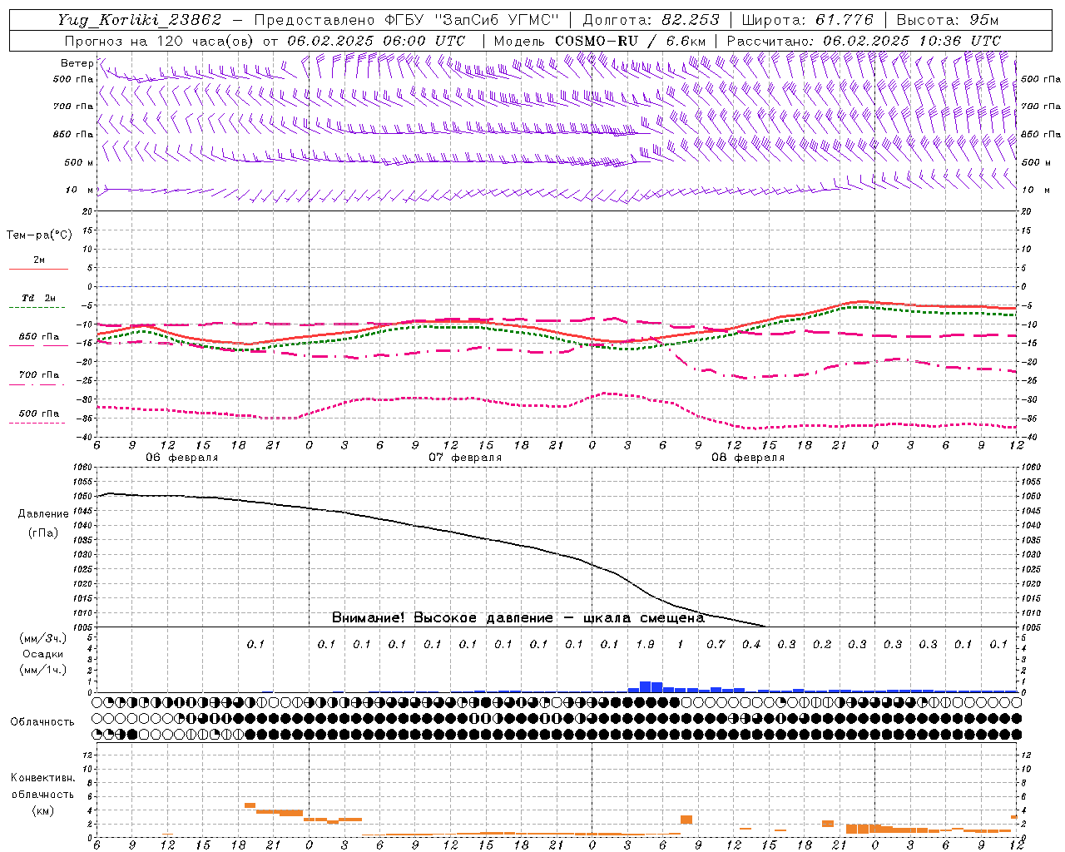
Task: Click the 0.7 precipitation value
Action: point(716,644)
